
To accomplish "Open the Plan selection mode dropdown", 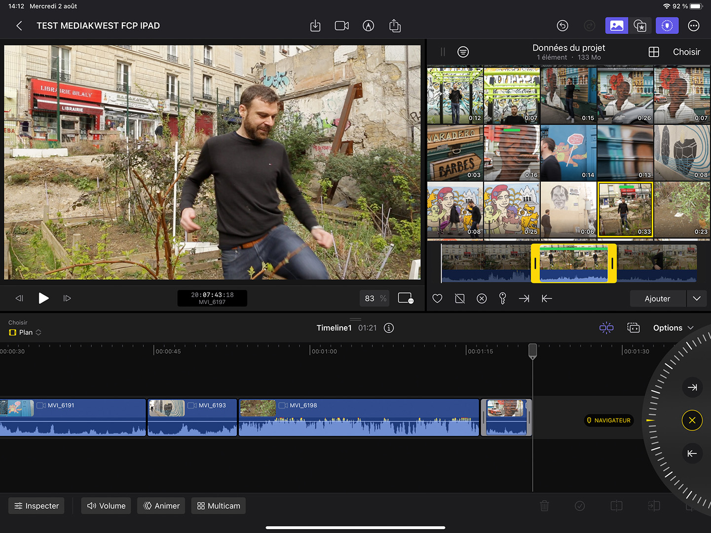I will point(25,333).
